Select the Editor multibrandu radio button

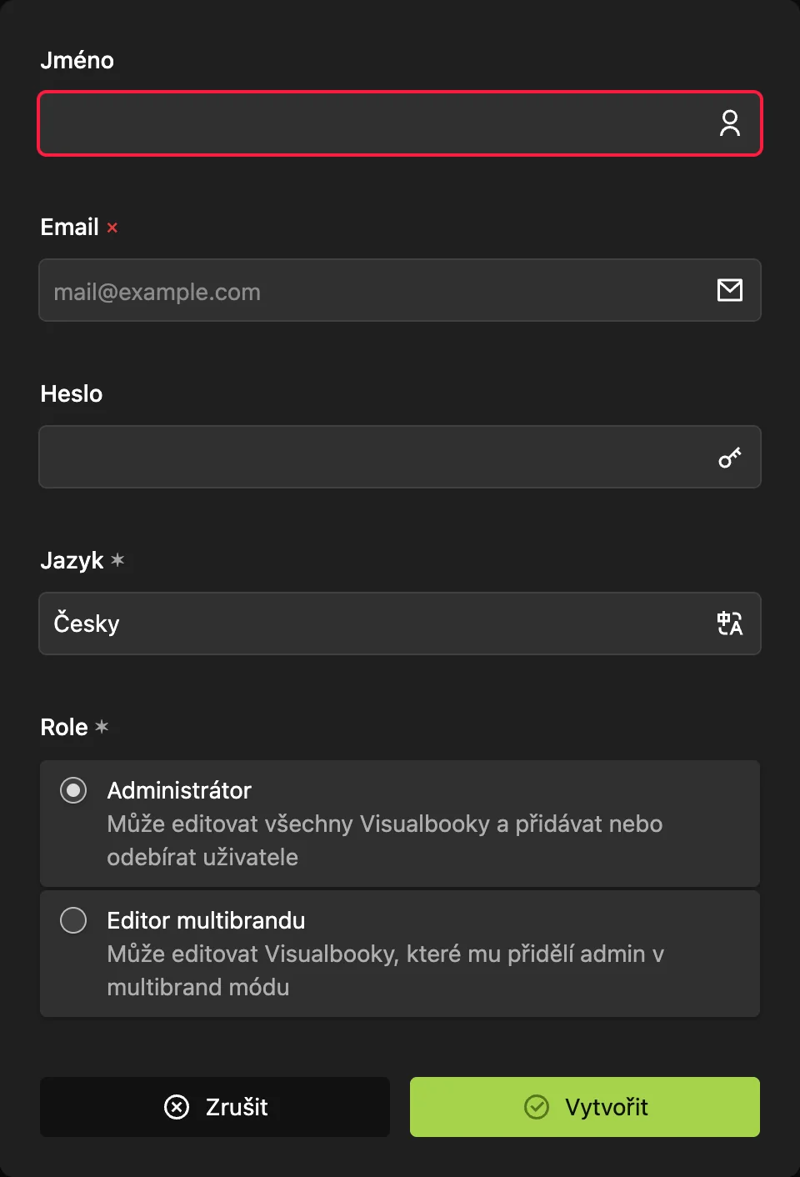pyautogui.click(x=73, y=920)
